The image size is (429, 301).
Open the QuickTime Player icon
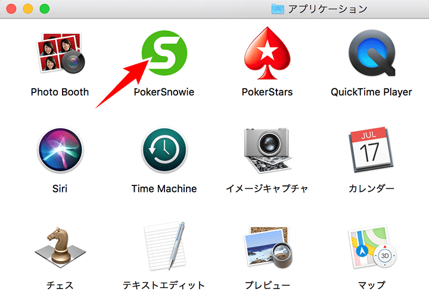(372, 53)
